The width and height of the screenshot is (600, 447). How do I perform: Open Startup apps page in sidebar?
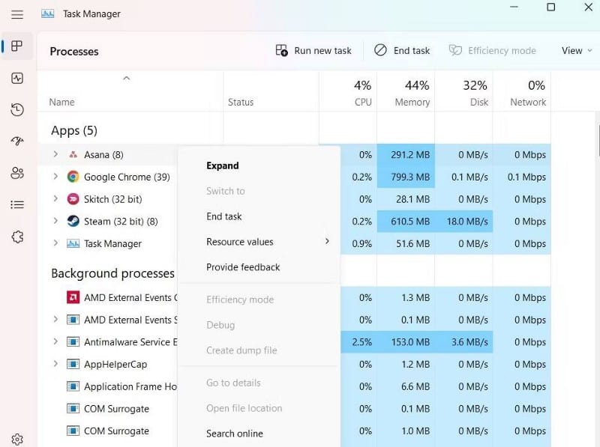[x=17, y=142]
